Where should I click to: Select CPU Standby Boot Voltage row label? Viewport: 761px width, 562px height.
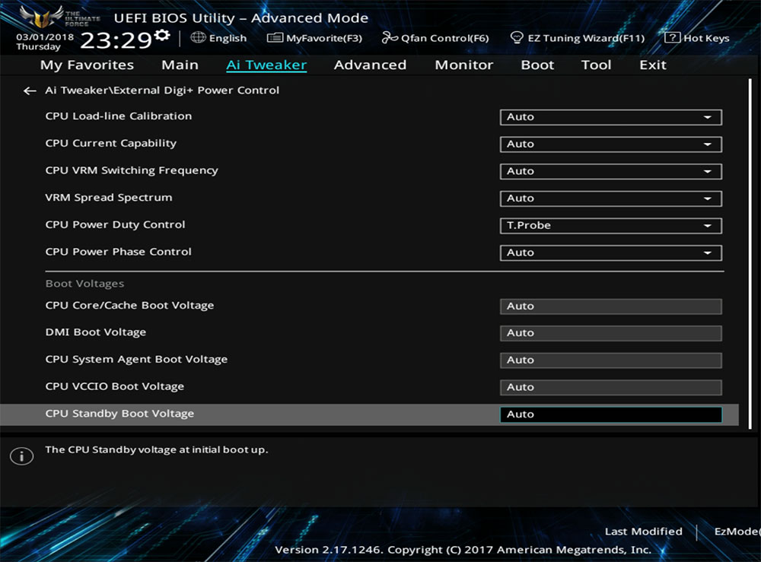point(119,414)
